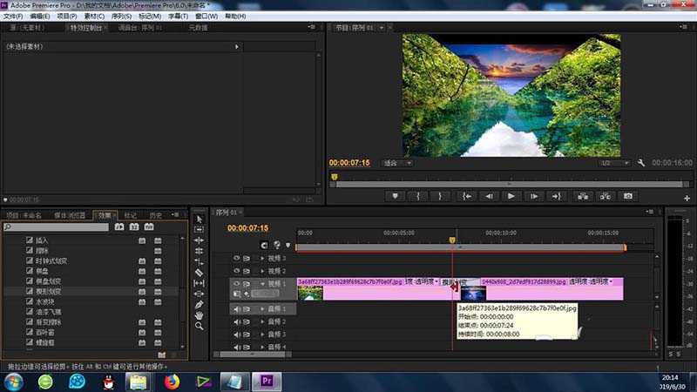
Task: Expand the Video 2 track
Action: pos(262,271)
